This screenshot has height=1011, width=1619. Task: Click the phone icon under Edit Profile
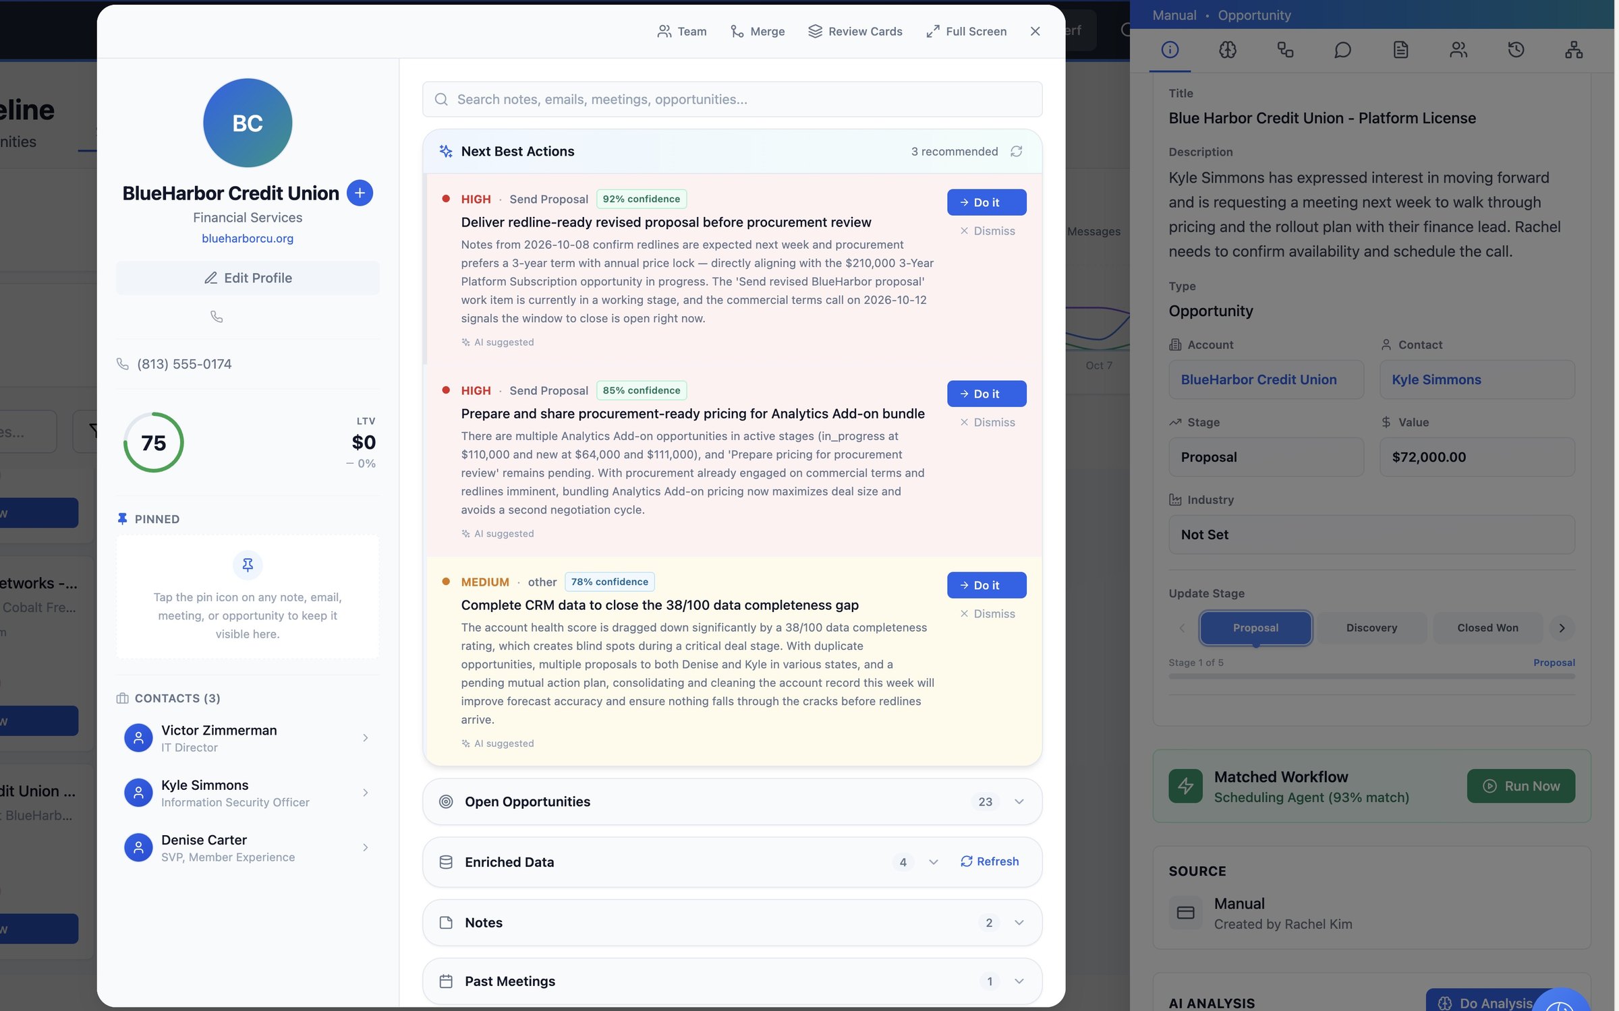click(x=217, y=316)
